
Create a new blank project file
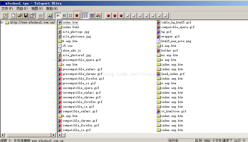pyautogui.click(x=14, y=15)
